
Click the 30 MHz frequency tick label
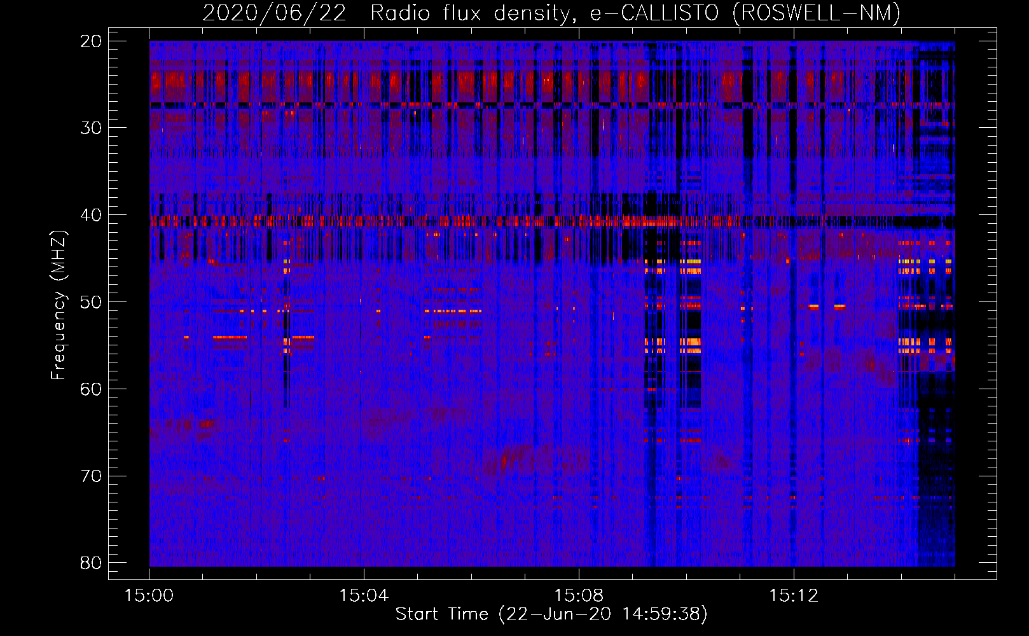pos(91,128)
